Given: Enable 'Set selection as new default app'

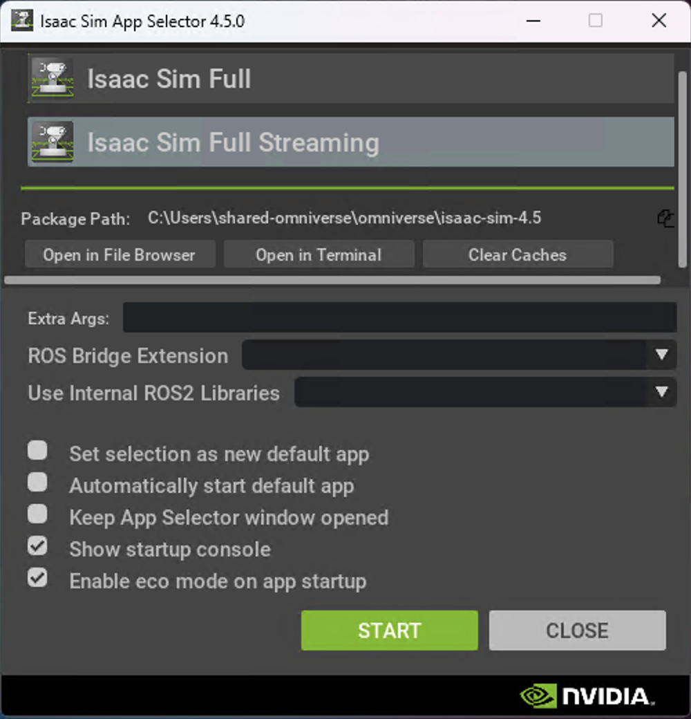Looking at the screenshot, I should pyautogui.click(x=37, y=450).
